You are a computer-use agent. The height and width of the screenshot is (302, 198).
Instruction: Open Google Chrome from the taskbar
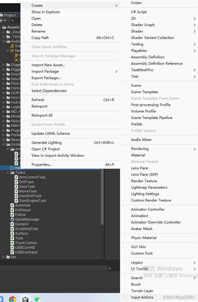(x=13, y=299)
